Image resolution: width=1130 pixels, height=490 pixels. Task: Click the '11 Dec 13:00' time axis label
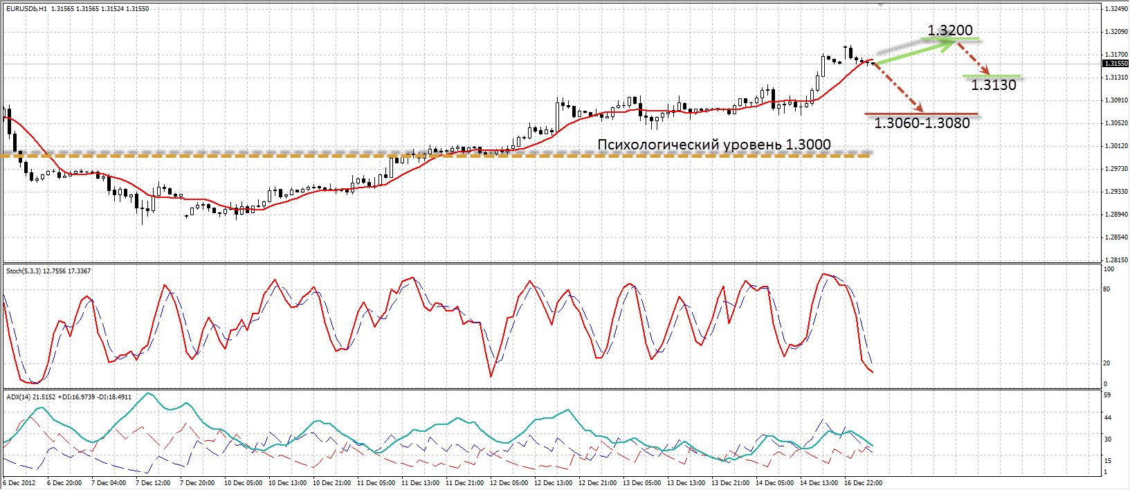420,483
